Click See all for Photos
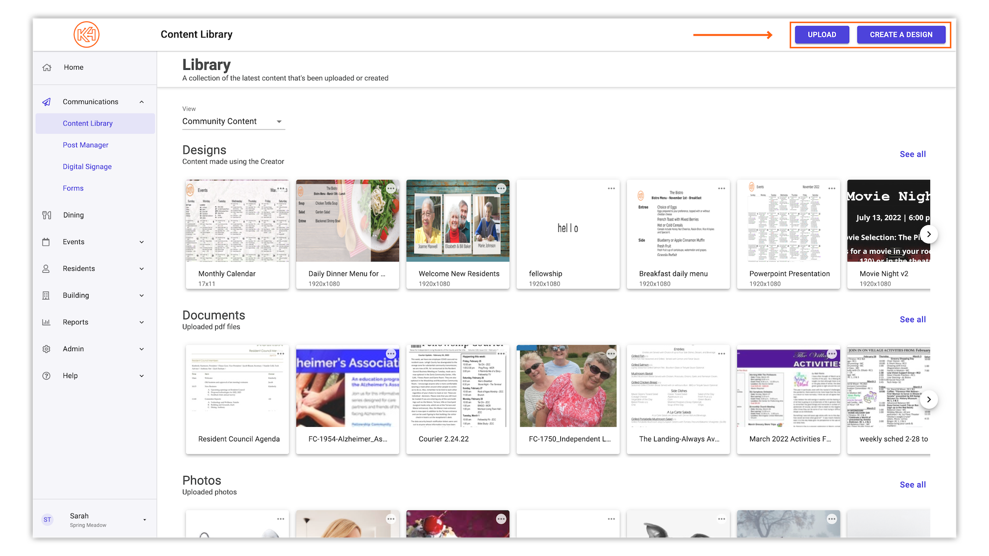Image resolution: width=989 pixels, height=556 pixels. coord(912,485)
